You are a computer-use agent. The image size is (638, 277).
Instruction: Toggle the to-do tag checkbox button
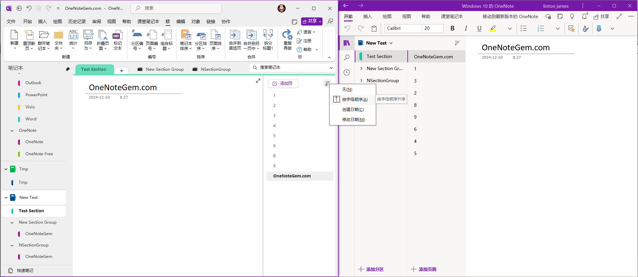(x=572, y=29)
